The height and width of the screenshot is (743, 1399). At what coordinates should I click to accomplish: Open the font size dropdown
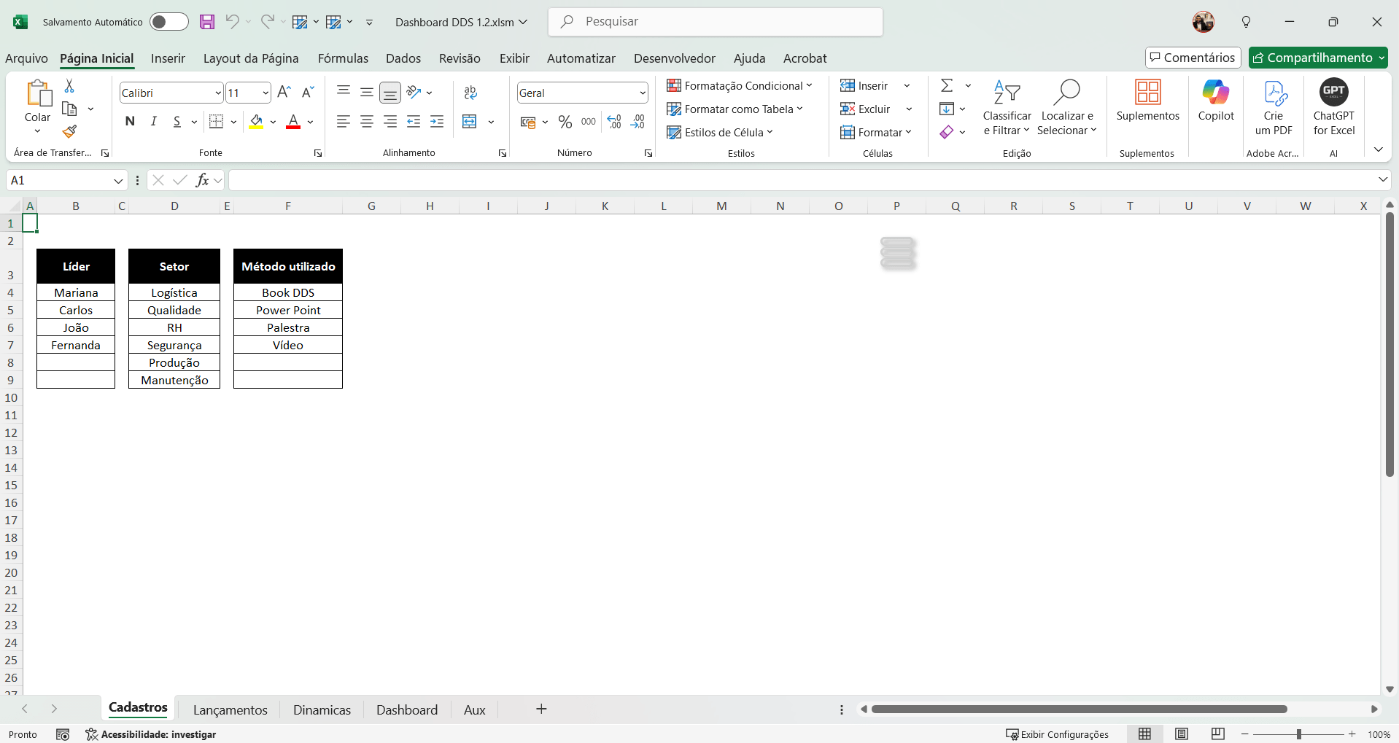tap(266, 93)
